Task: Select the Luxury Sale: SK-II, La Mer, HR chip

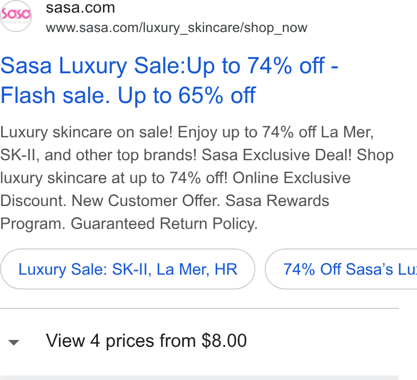Action: [x=128, y=269]
